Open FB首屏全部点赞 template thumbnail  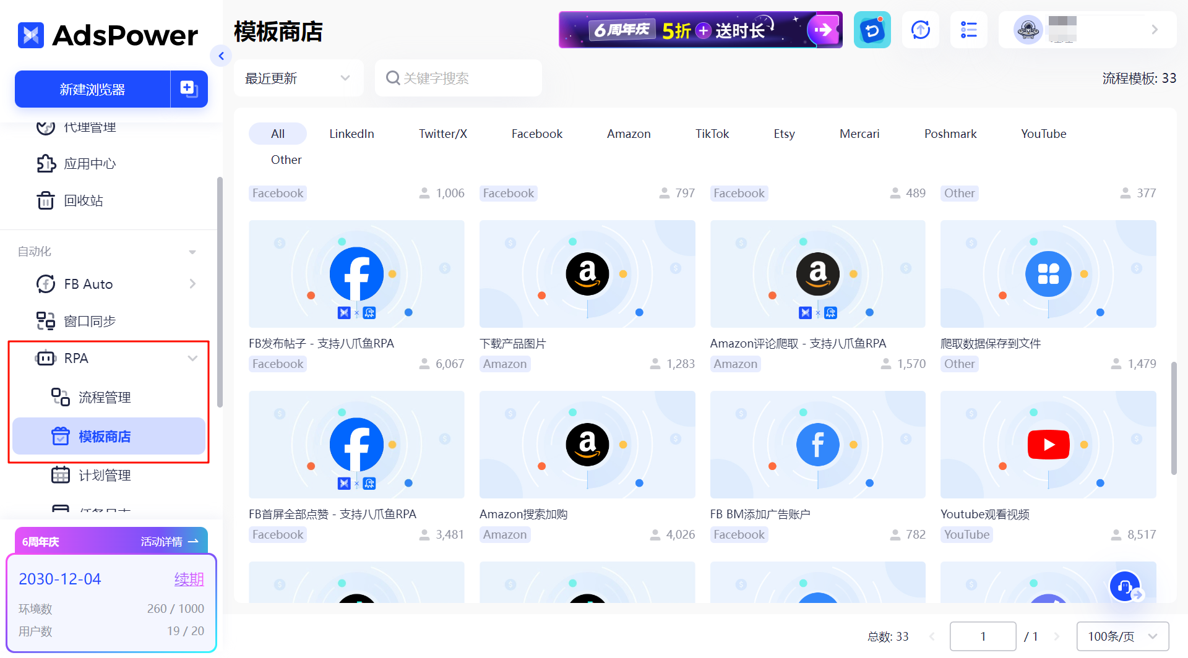coord(356,445)
